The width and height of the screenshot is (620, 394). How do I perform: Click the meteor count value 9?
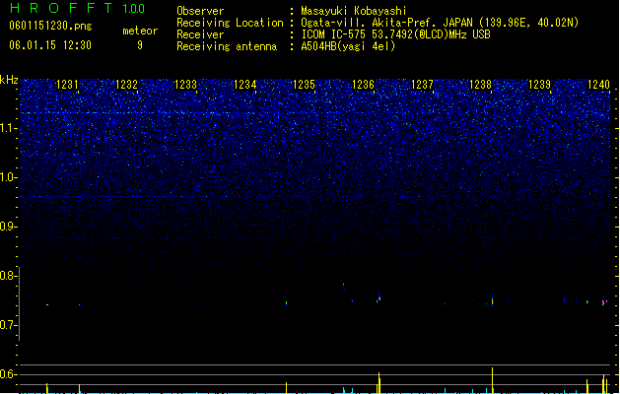coord(140,45)
